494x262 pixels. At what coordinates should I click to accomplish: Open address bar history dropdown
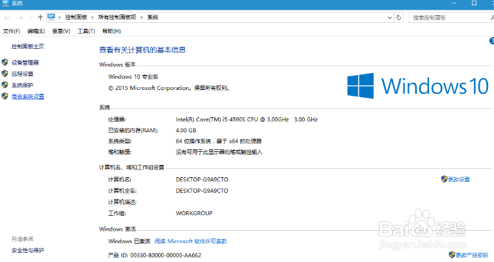pyautogui.click(x=390, y=18)
